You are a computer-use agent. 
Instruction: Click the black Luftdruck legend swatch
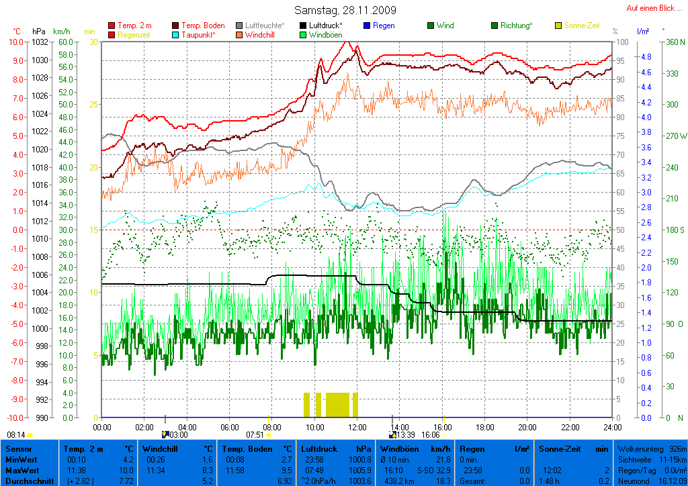(x=304, y=26)
